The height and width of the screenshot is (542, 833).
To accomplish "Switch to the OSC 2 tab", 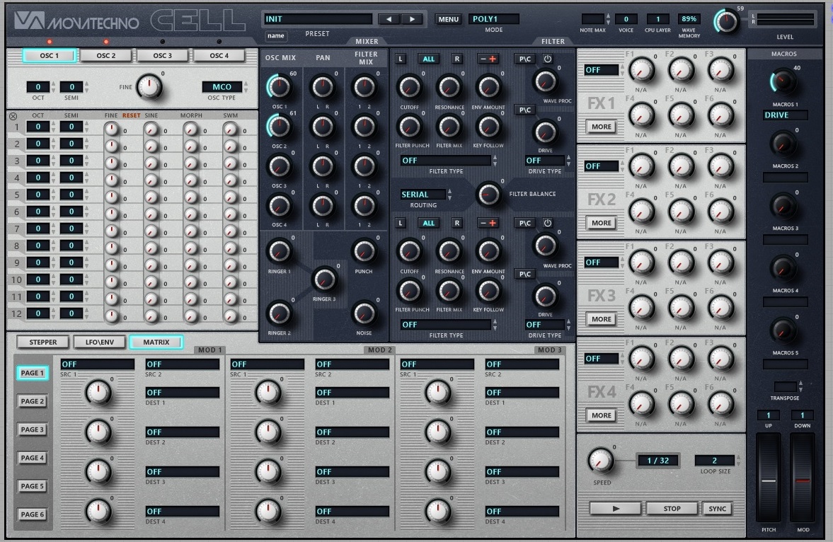I will (105, 55).
